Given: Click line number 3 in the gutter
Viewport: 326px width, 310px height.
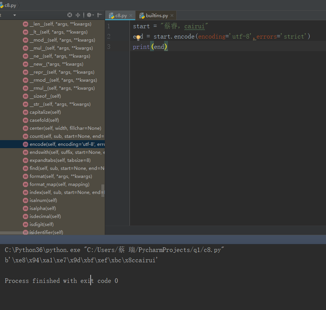Looking at the screenshot, I should tap(109, 47).
